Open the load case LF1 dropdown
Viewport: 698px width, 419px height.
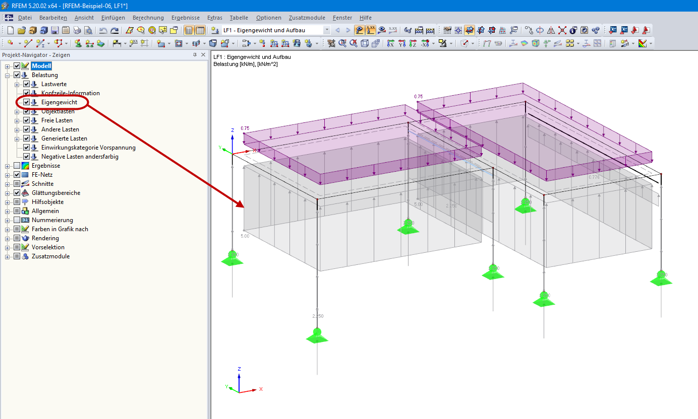click(327, 30)
